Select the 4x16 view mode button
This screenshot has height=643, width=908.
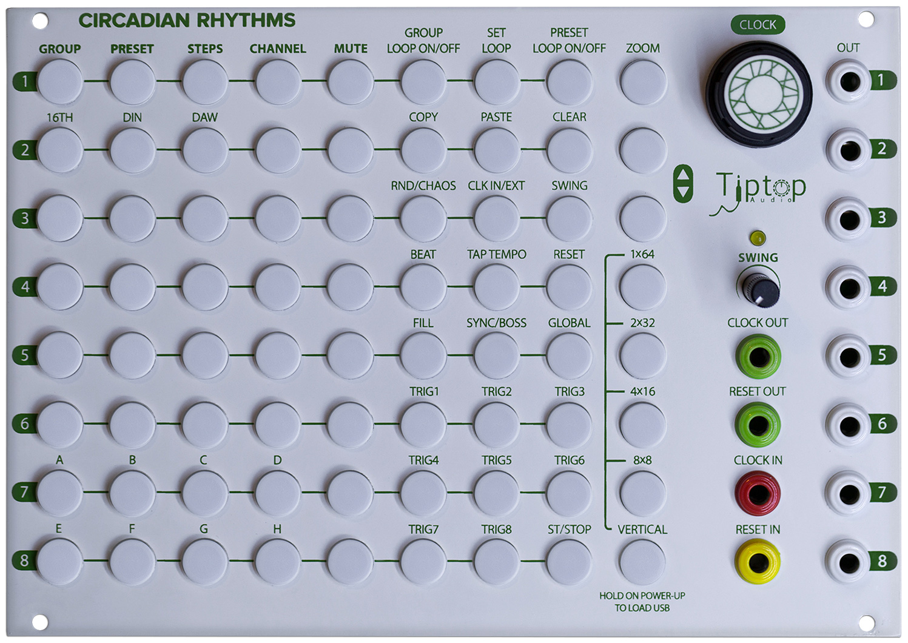pyautogui.click(x=642, y=423)
